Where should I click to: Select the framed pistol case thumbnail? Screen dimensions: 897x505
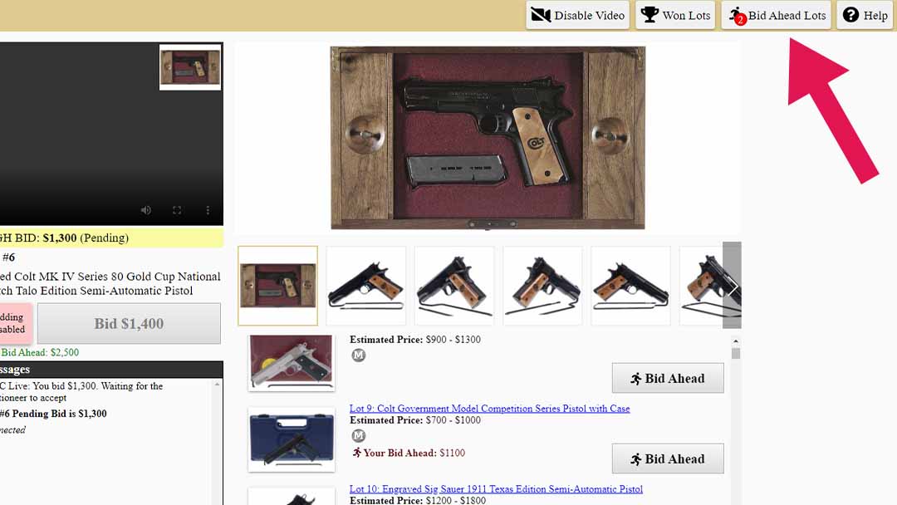coord(278,286)
